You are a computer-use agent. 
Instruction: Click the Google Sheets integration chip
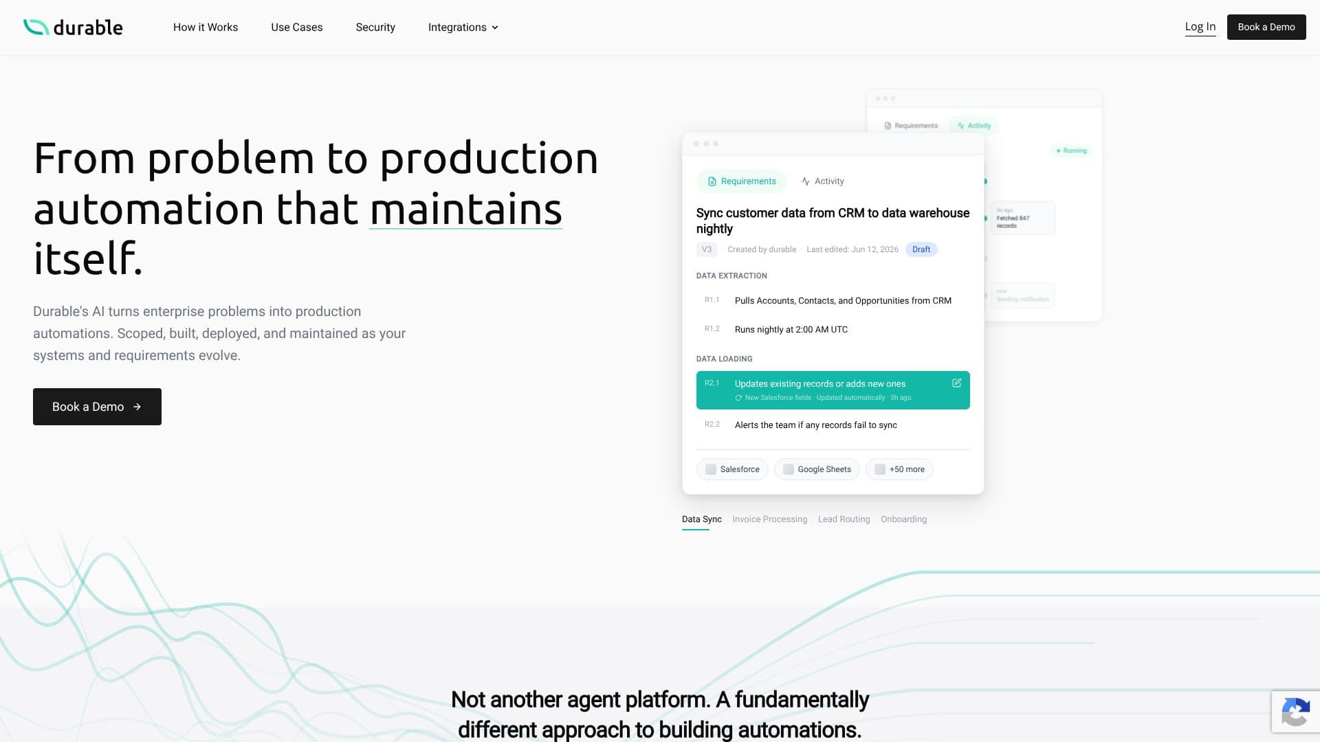817,469
